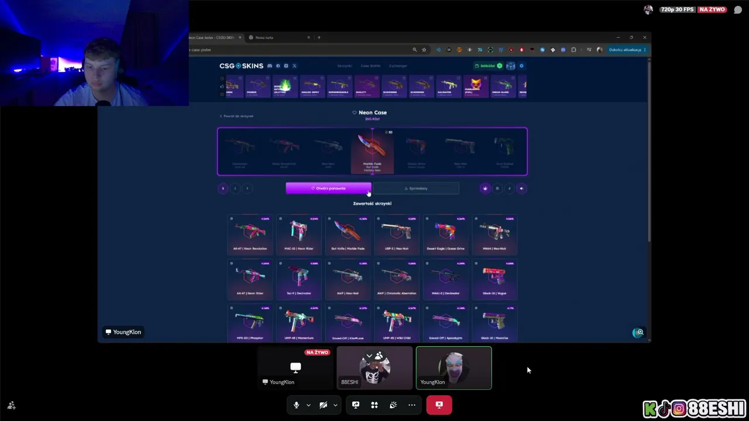Open a new browser tab
Image resolution: width=749 pixels, height=421 pixels.
tap(319, 37)
